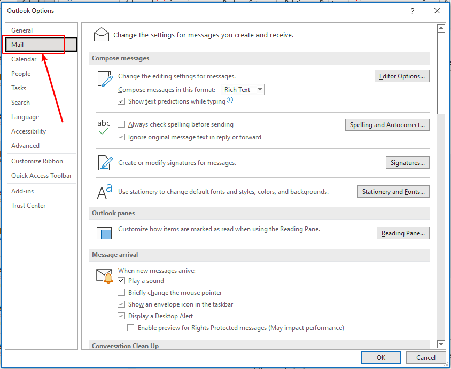Image resolution: width=451 pixels, height=369 pixels.
Task: Open the Quick Access Toolbar category
Action: point(42,176)
